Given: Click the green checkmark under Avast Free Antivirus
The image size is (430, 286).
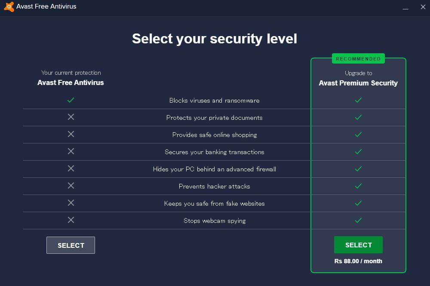Looking at the screenshot, I should coord(71,100).
